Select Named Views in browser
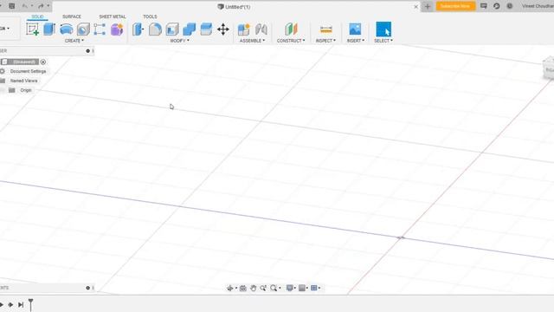This screenshot has height=312, width=554. coord(23,81)
